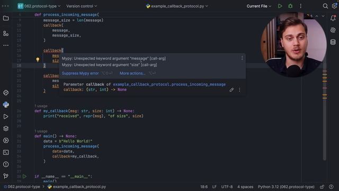Open the Run tool window
The image size is (339, 191).
[x=6, y=117]
